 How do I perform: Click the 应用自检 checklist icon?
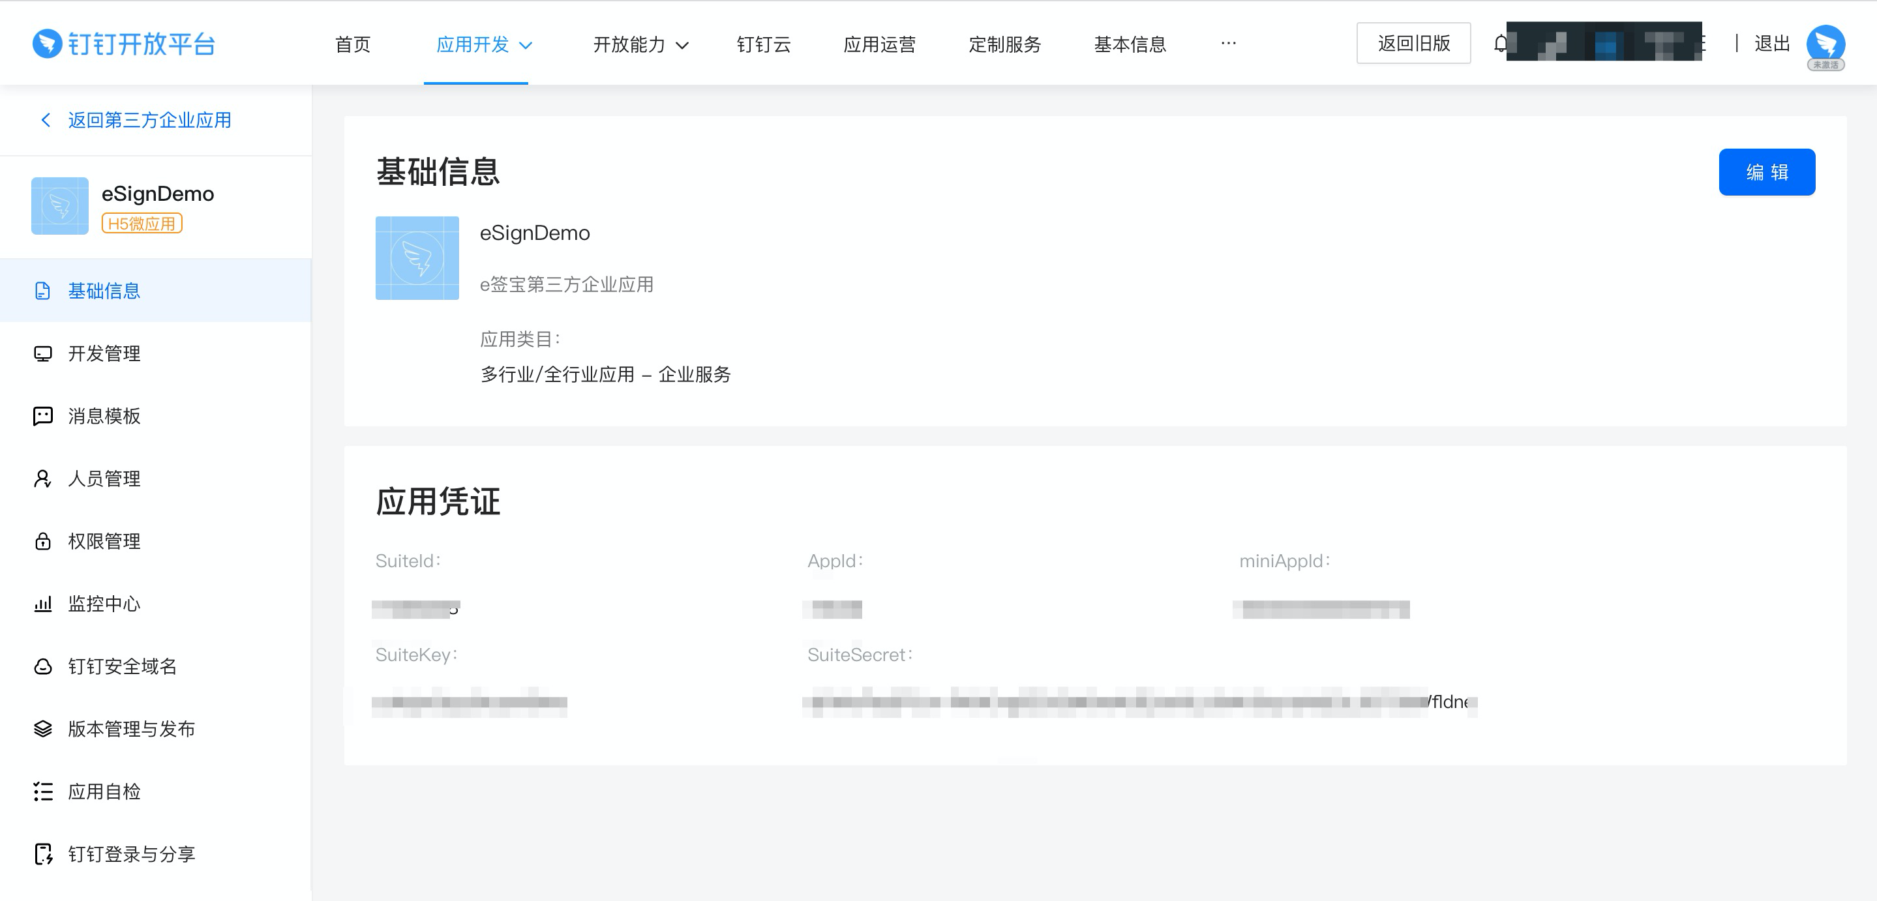[x=43, y=791]
